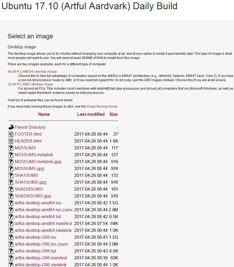Sort the listing by Name column

tap(44, 114)
